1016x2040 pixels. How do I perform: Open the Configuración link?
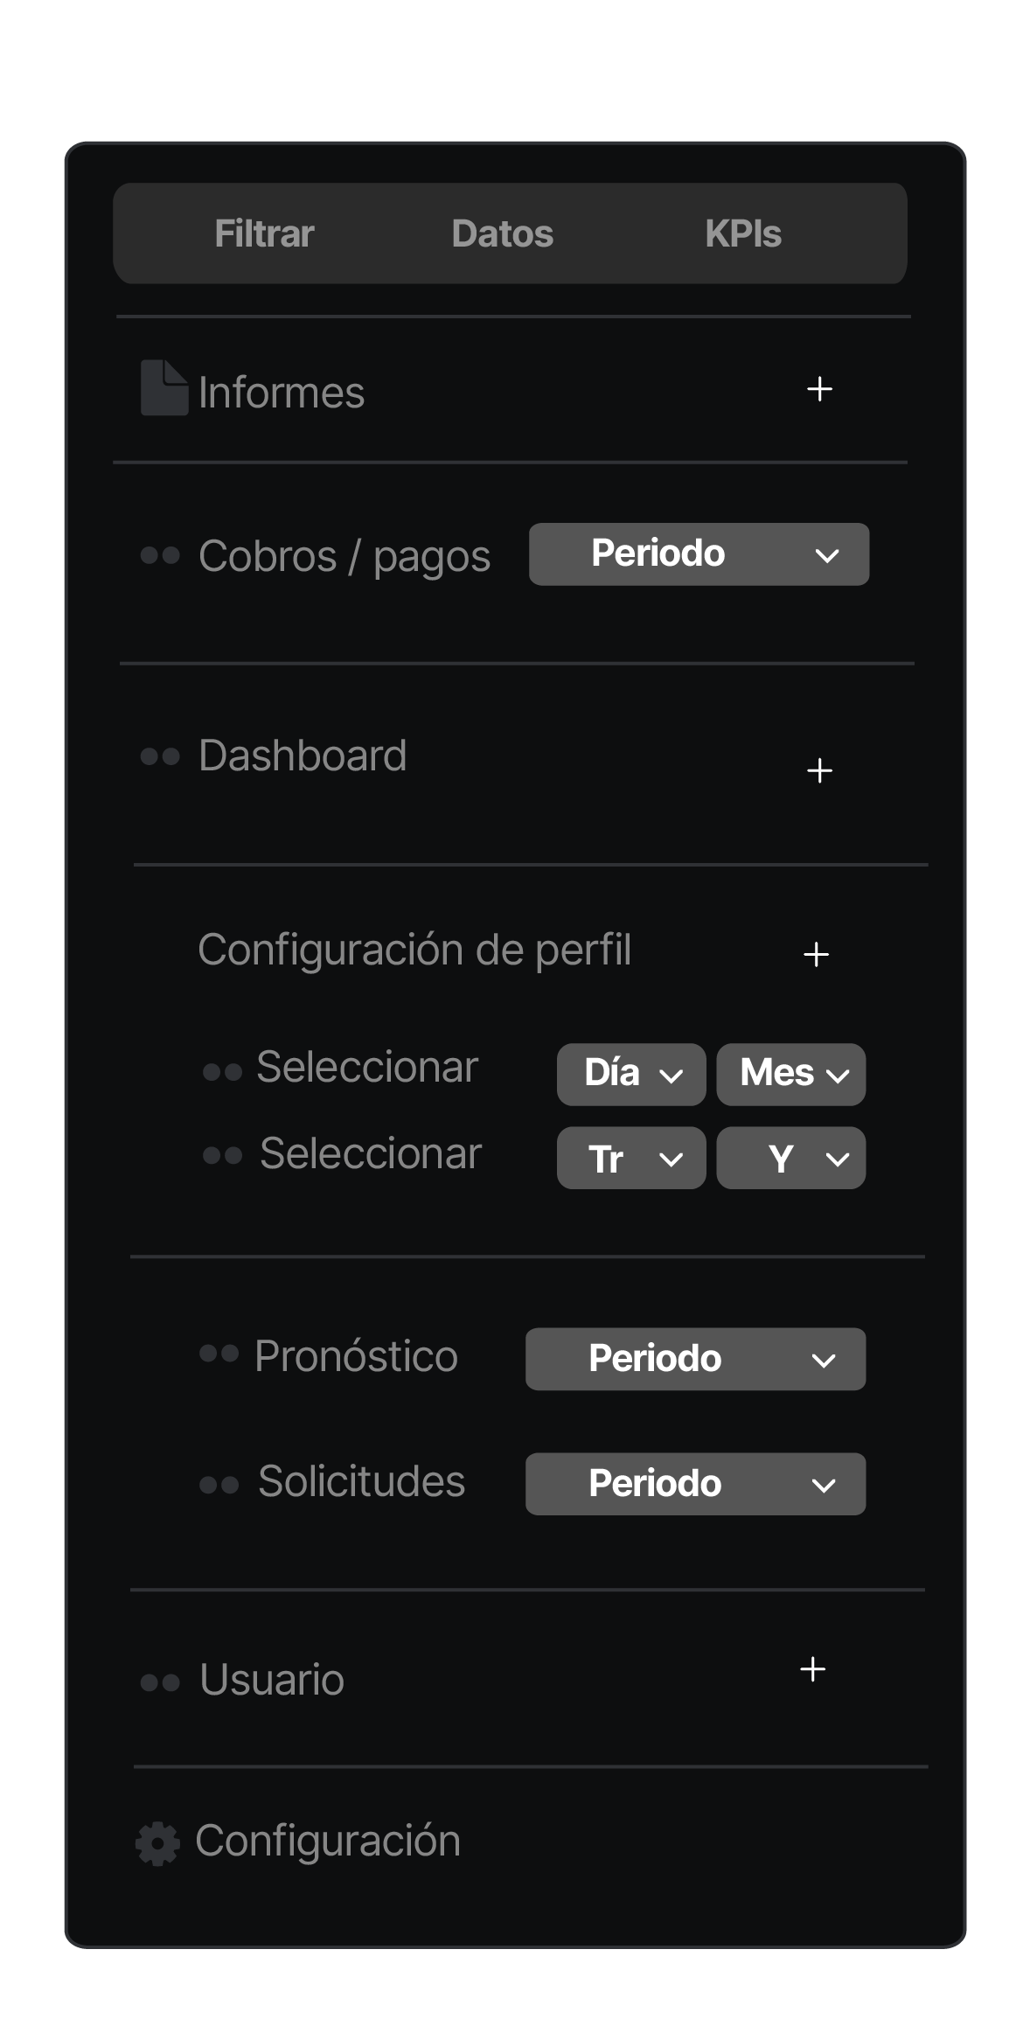coord(327,1841)
